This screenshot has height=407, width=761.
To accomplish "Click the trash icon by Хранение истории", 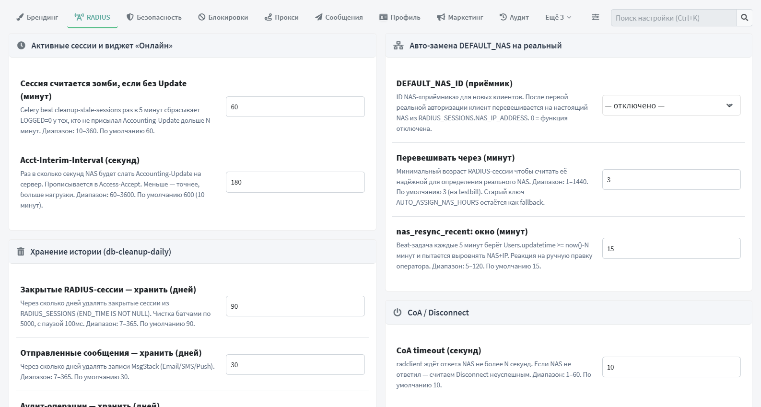I will click(x=21, y=252).
